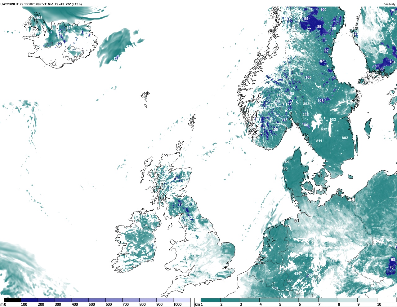Click the '718' value near the right edge

tap(384, 244)
